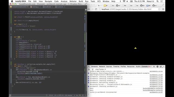The height and width of the screenshot is (97, 174).
Task: Open Spotlight search magnifier icon
Action: 157,1
